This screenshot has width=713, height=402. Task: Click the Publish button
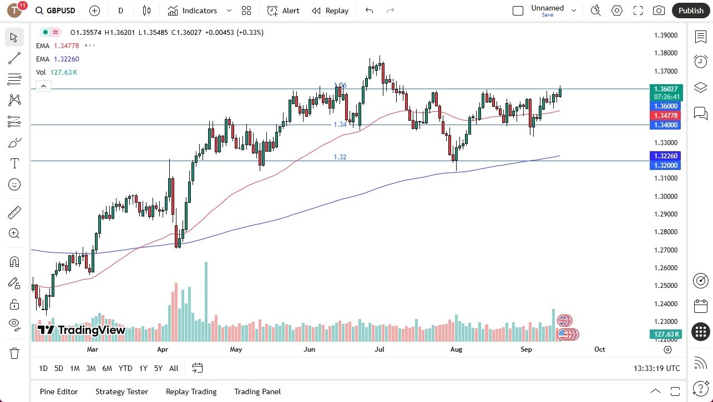pos(691,11)
